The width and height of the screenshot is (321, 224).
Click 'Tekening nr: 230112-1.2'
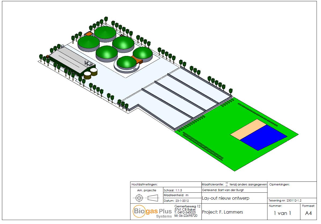pyautogui.click(x=285, y=200)
